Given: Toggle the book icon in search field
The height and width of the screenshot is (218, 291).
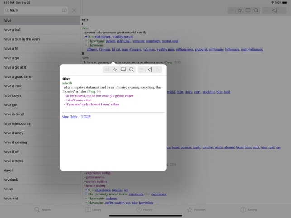Looking at the screenshot, I should pos(64,10).
